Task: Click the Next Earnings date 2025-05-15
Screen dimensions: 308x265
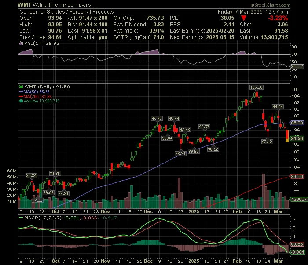Action: (x=220, y=37)
